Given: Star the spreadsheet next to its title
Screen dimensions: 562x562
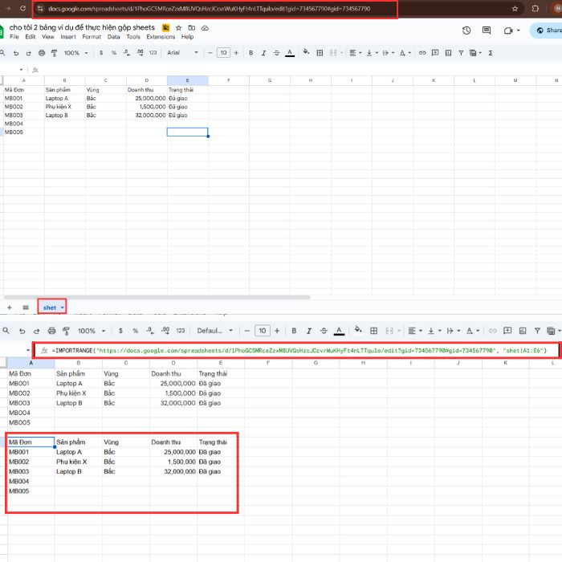Looking at the screenshot, I should point(178,28).
